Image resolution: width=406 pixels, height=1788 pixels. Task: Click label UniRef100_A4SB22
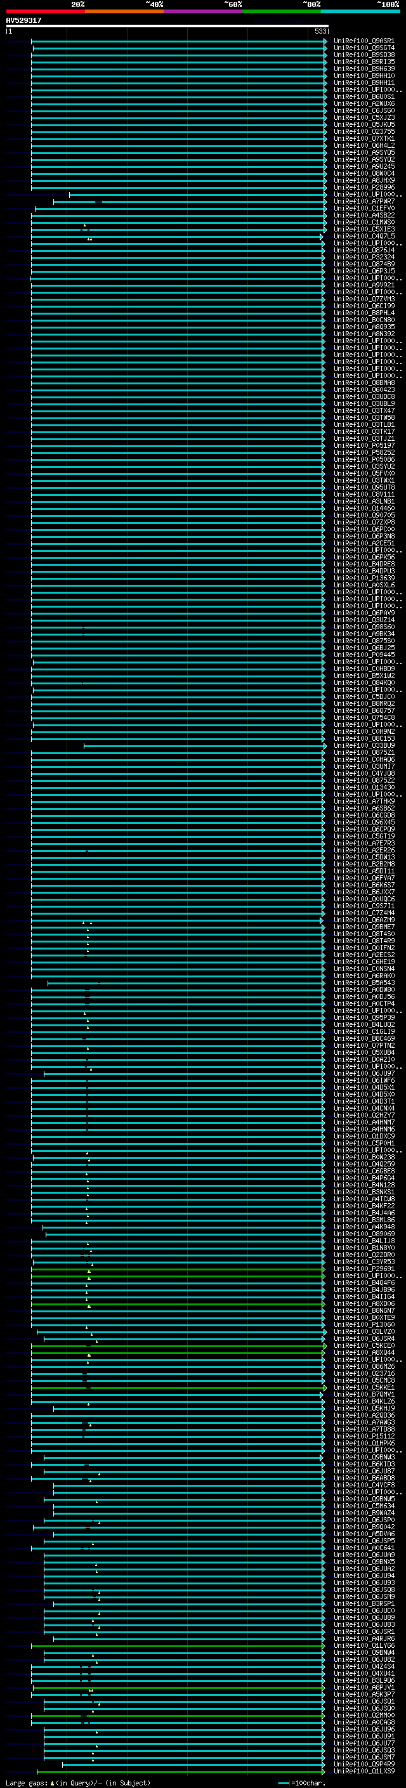[363, 215]
